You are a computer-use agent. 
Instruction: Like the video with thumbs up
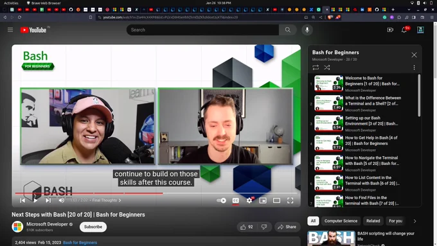[x=247, y=227]
